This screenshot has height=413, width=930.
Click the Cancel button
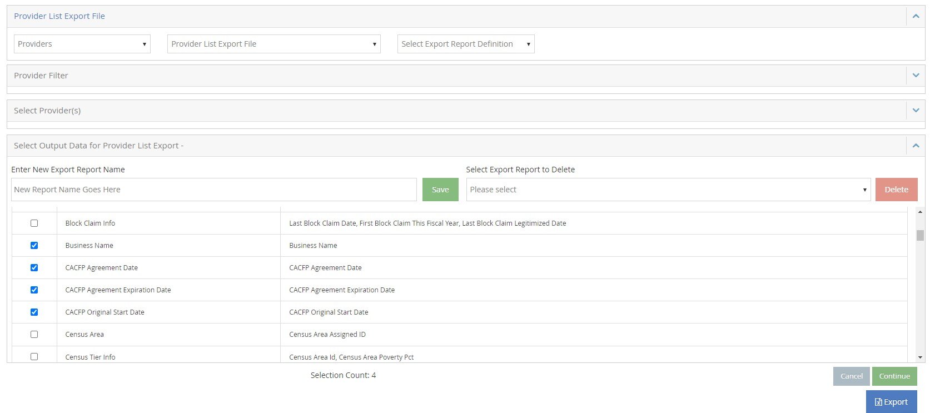(x=851, y=376)
